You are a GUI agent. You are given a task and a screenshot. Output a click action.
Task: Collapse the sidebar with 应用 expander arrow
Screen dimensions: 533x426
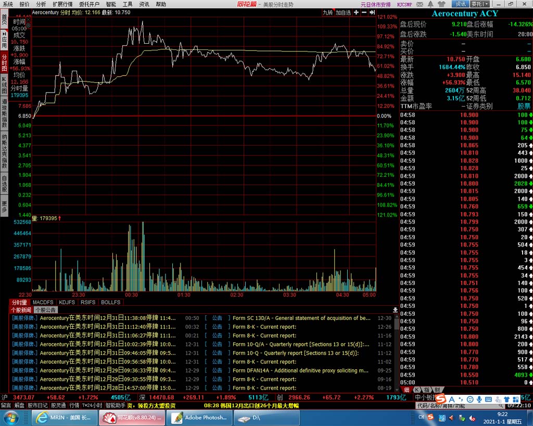click(x=4, y=35)
